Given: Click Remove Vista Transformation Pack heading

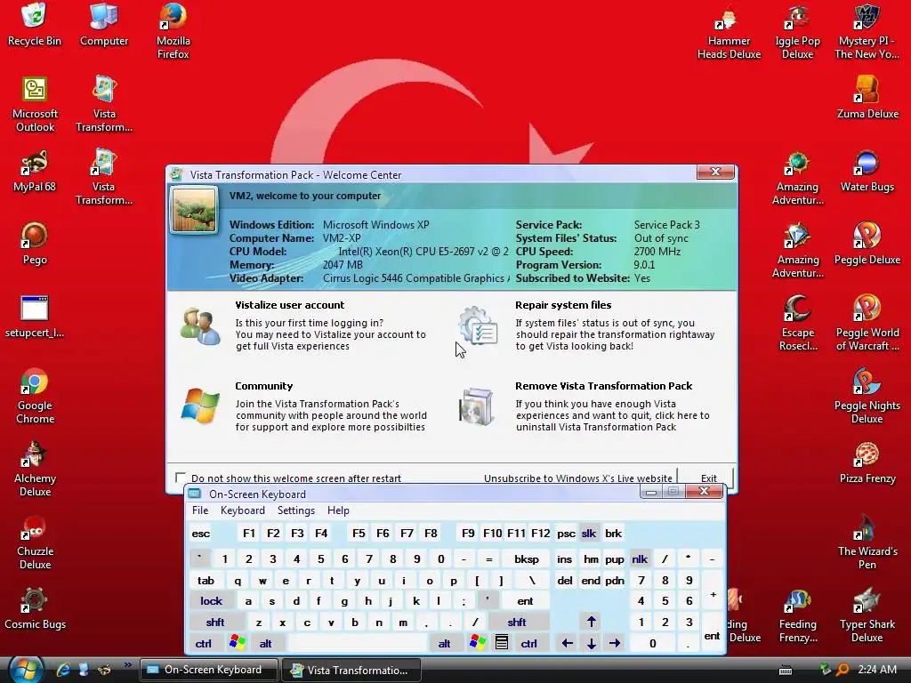Looking at the screenshot, I should [604, 386].
